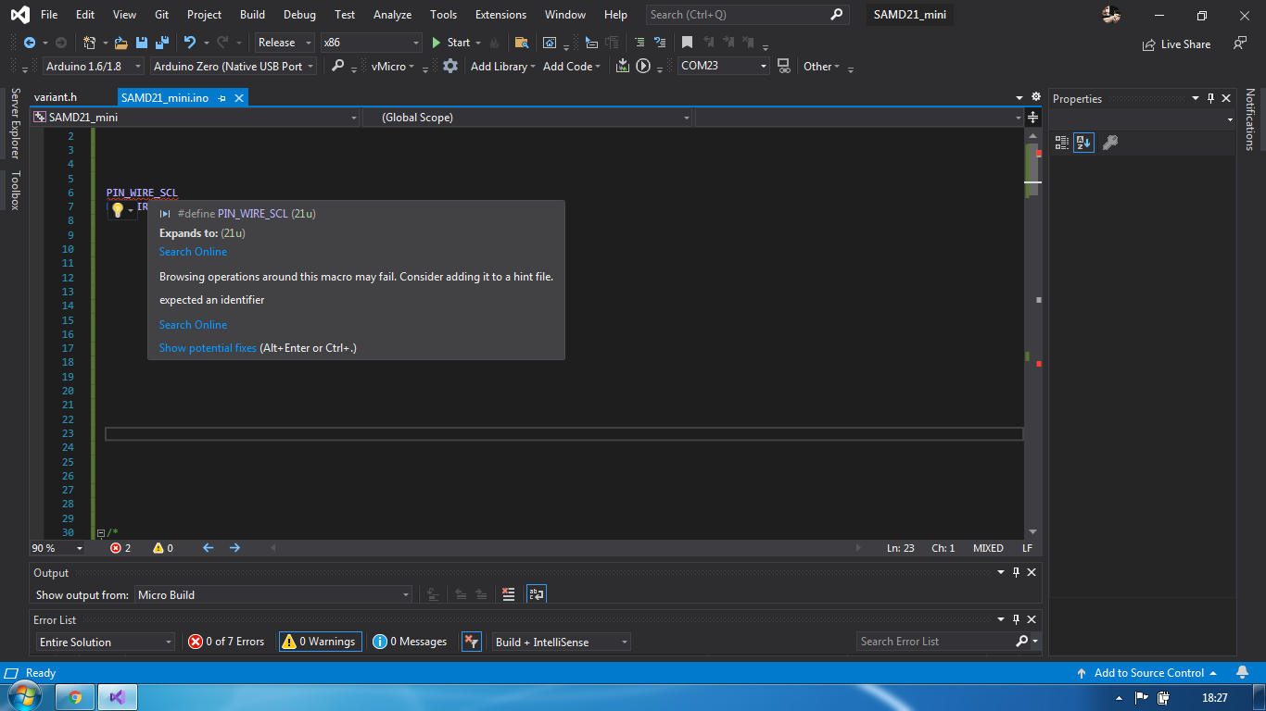Open the Release configuration dropdown
Screen dimensions: 1266x711
pyautogui.click(x=285, y=43)
